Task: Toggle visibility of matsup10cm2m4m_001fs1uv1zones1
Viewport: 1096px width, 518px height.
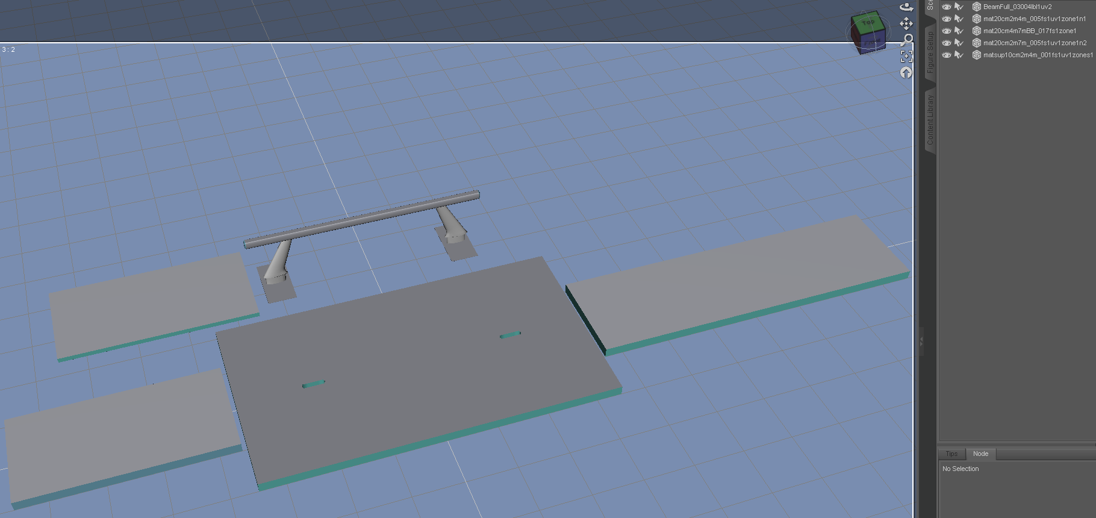Action: (947, 55)
